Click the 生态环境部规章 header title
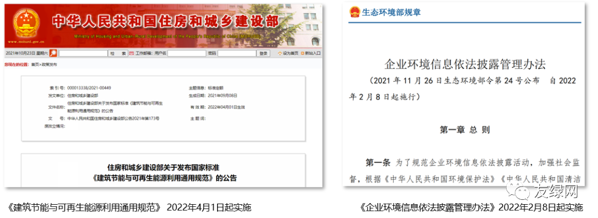 point(391,12)
